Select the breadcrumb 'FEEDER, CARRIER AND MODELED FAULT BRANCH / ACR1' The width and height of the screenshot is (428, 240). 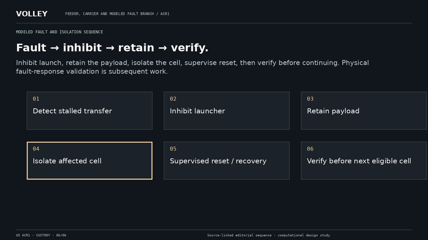coord(117,14)
